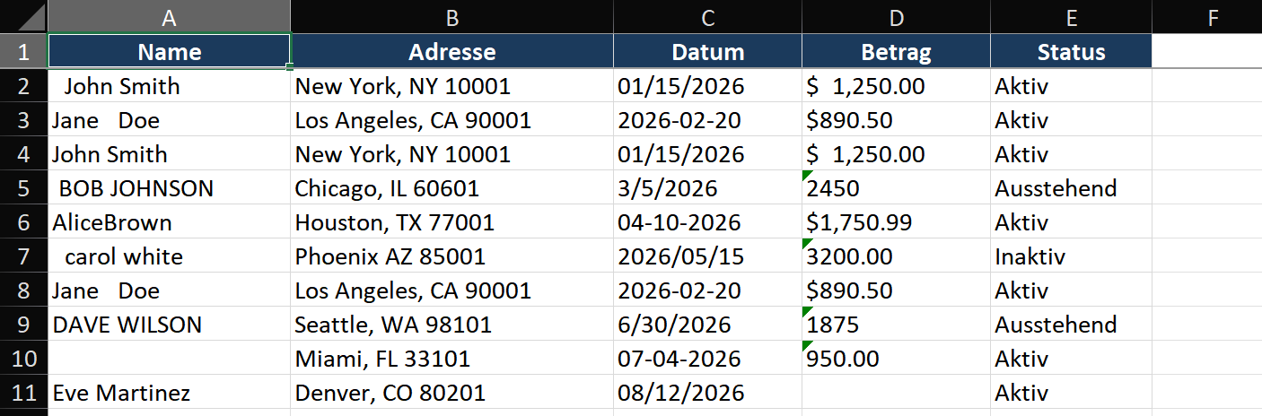Click the "Datum" header cell
1262x416 pixels.
[707, 51]
